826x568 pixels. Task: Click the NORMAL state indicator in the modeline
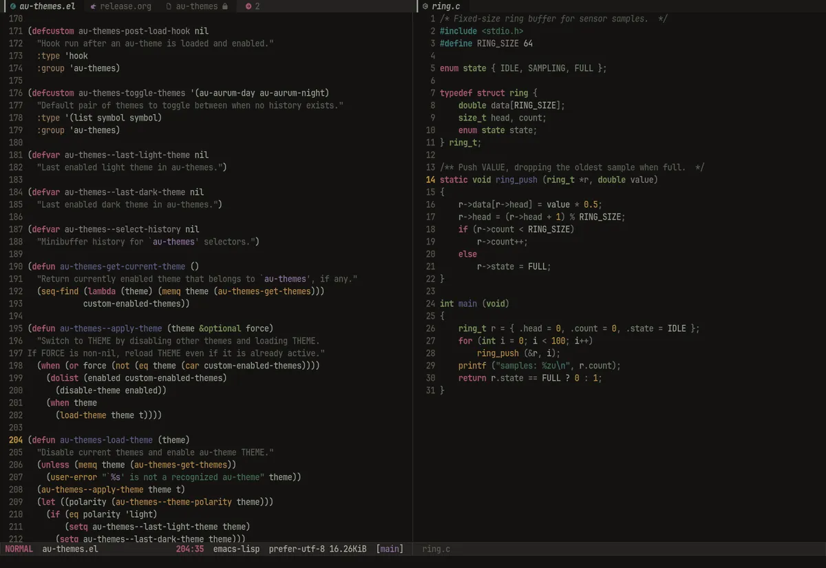(19, 549)
